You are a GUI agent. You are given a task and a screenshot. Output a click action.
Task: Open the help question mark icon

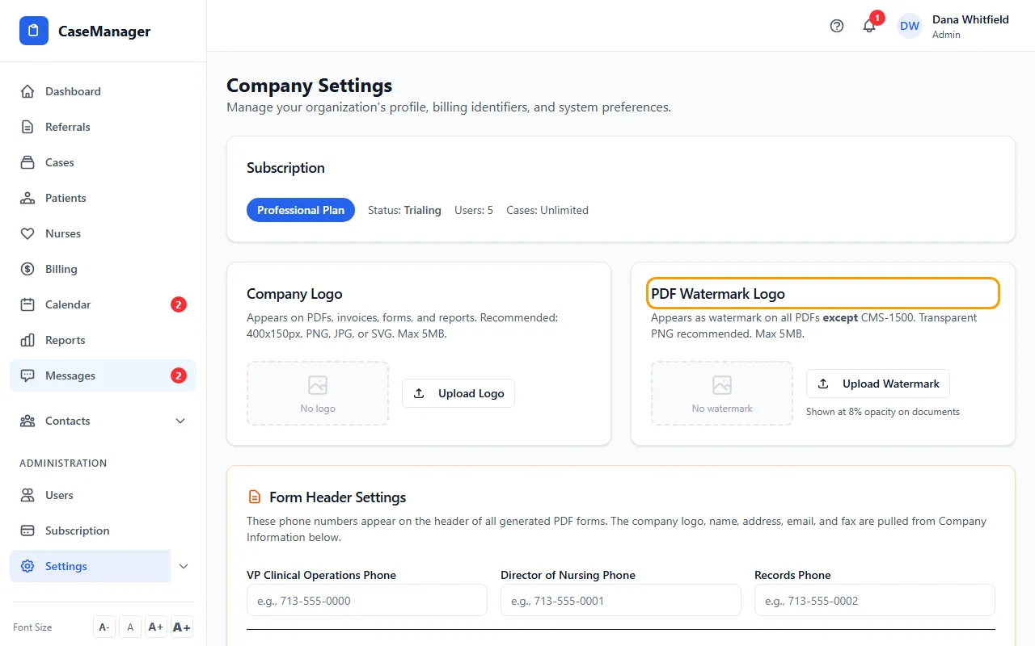(x=837, y=26)
